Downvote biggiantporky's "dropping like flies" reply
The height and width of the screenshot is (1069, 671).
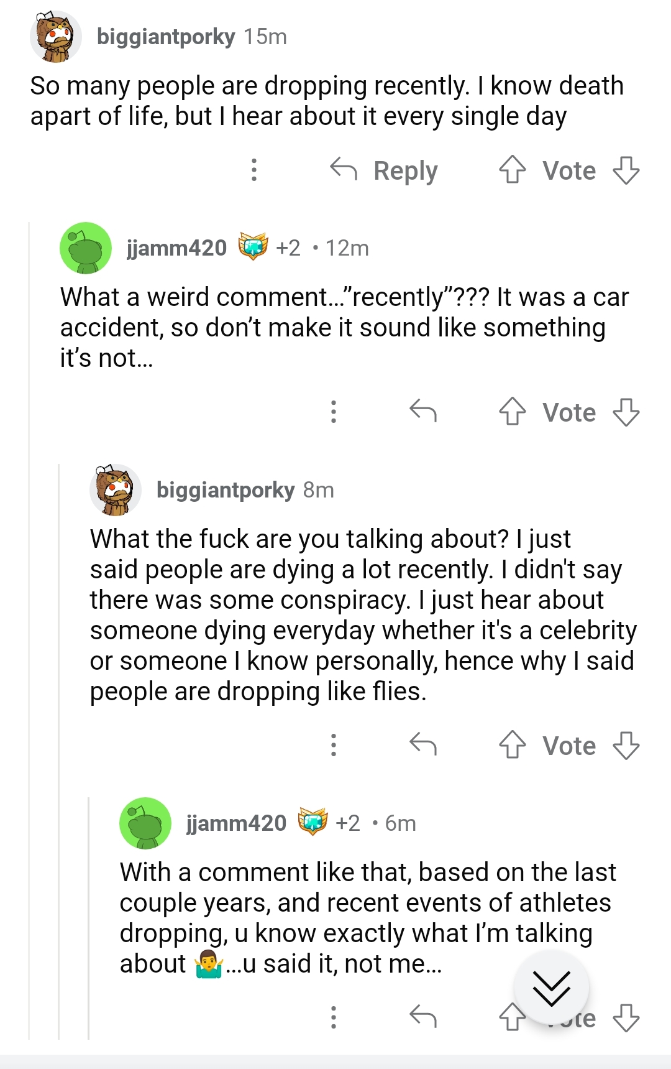click(x=626, y=745)
